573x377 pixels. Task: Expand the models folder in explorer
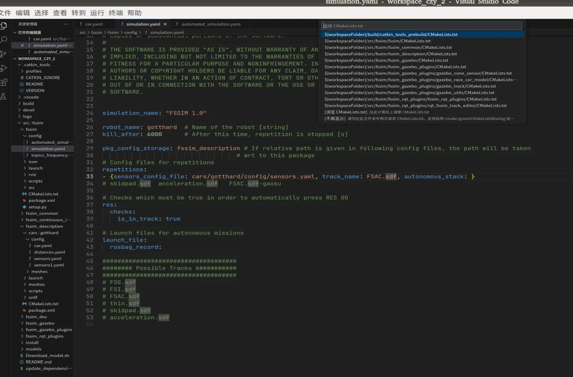(33, 349)
